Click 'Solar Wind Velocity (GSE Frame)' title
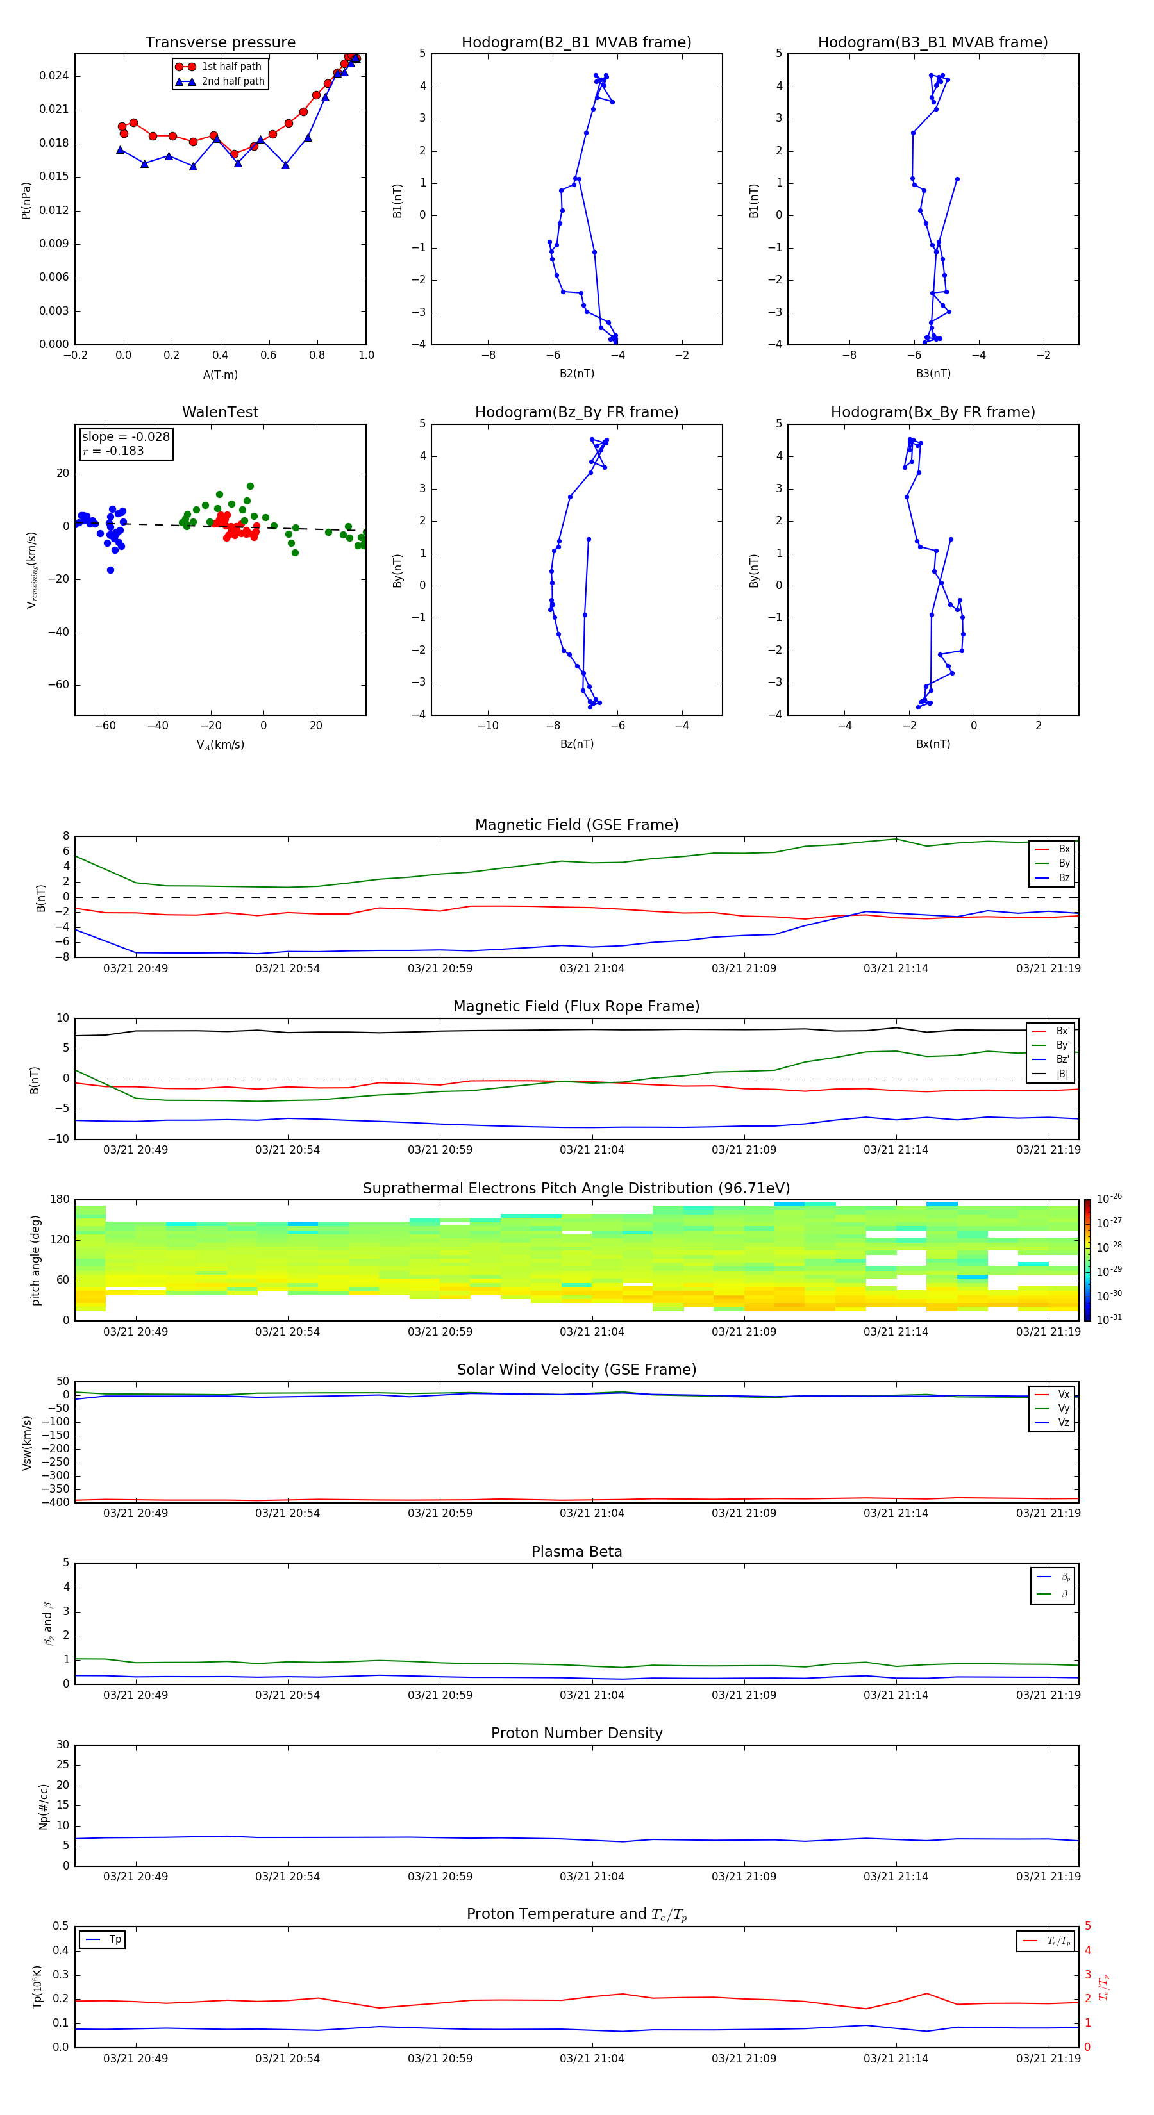1154x2115 pixels. [x=576, y=1370]
